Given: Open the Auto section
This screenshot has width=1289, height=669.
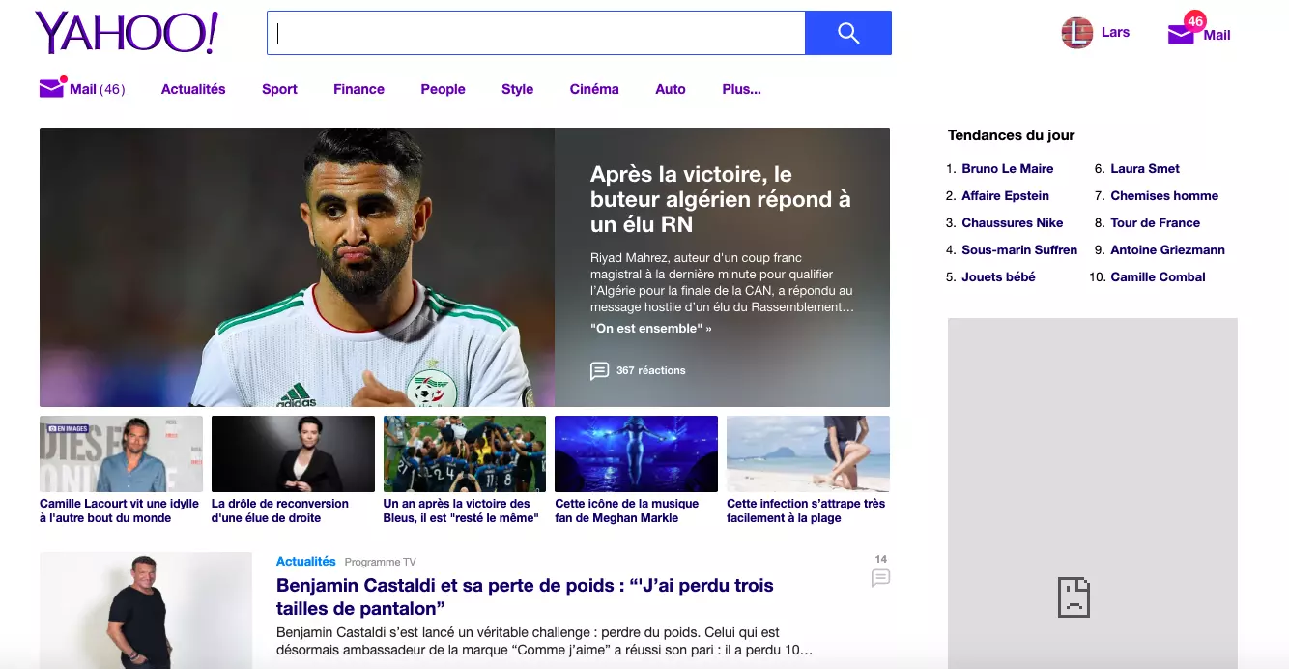Looking at the screenshot, I should point(671,89).
